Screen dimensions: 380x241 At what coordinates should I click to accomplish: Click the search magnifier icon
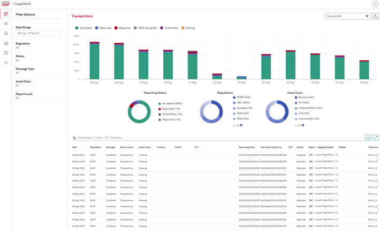[74, 138]
